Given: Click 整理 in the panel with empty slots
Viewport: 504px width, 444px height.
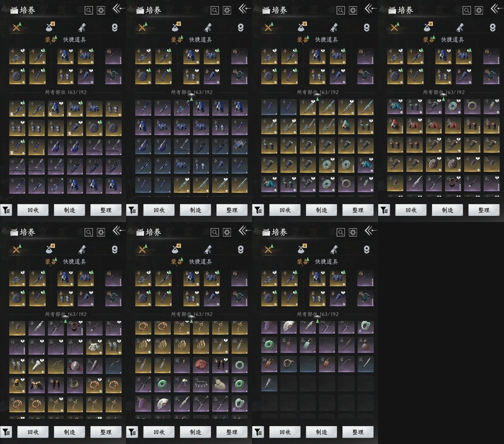Looking at the screenshot, I should coord(358,432).
